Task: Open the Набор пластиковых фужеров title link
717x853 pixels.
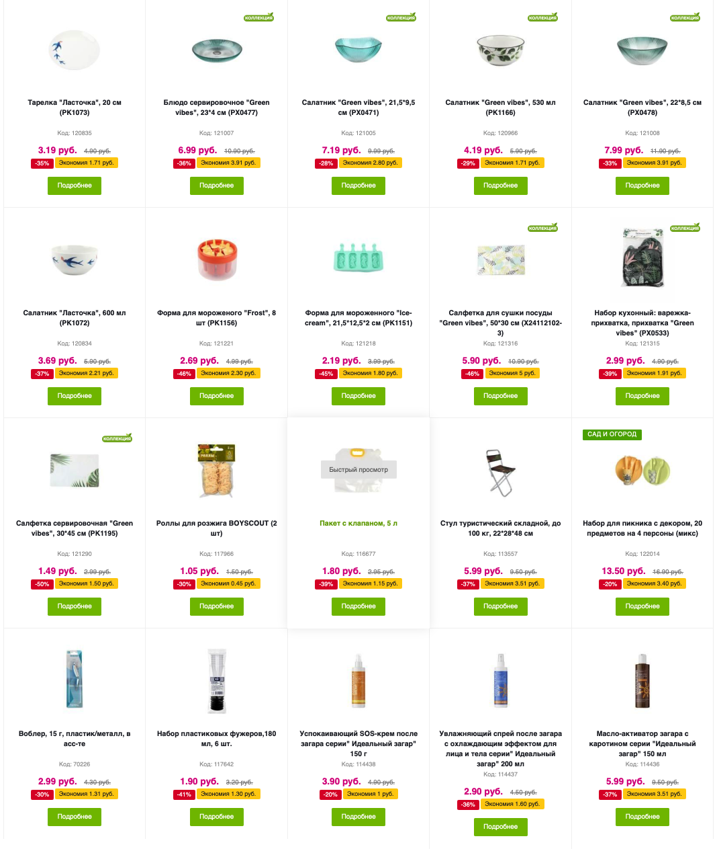Action: pyautogui.click(x=216, y=739)
